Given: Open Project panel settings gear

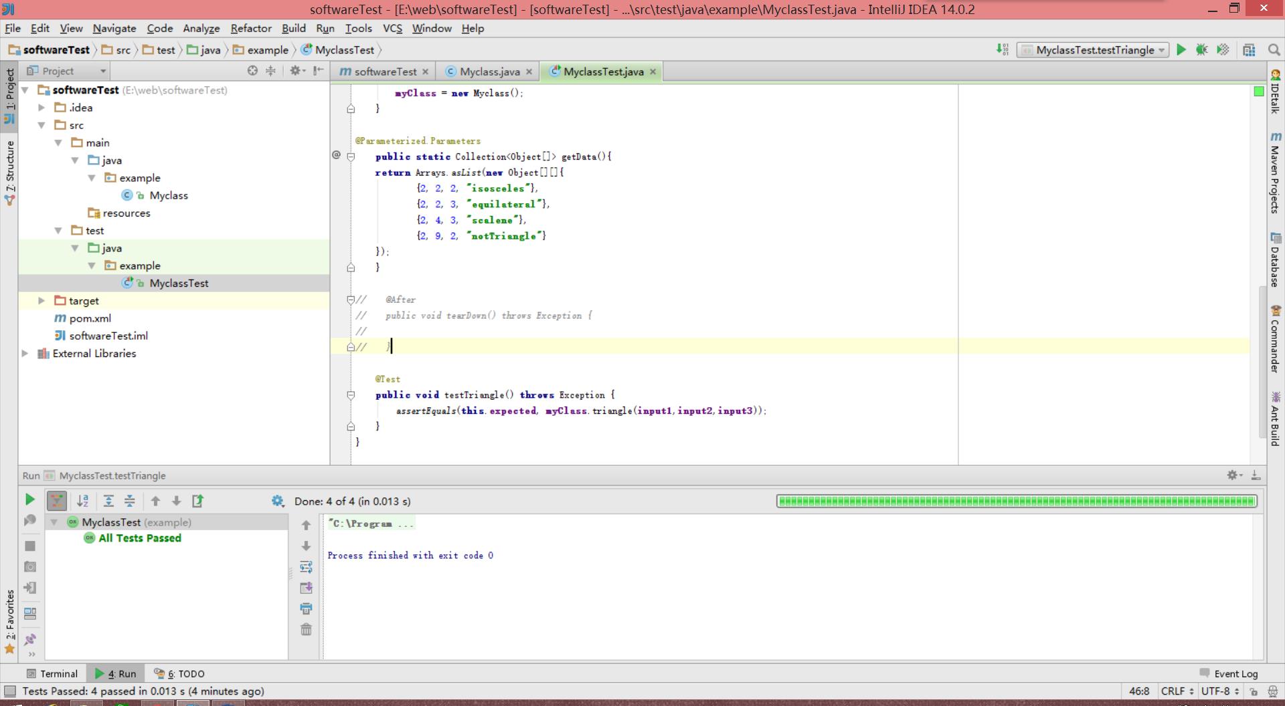Looking at the screenshot, I should coord(296,71).
